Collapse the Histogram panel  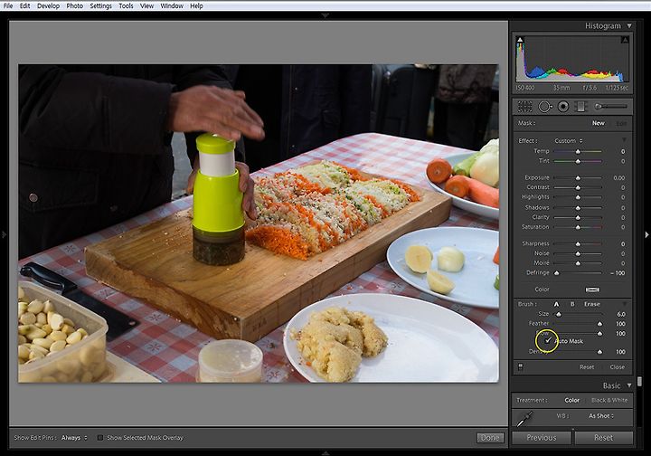629,25
